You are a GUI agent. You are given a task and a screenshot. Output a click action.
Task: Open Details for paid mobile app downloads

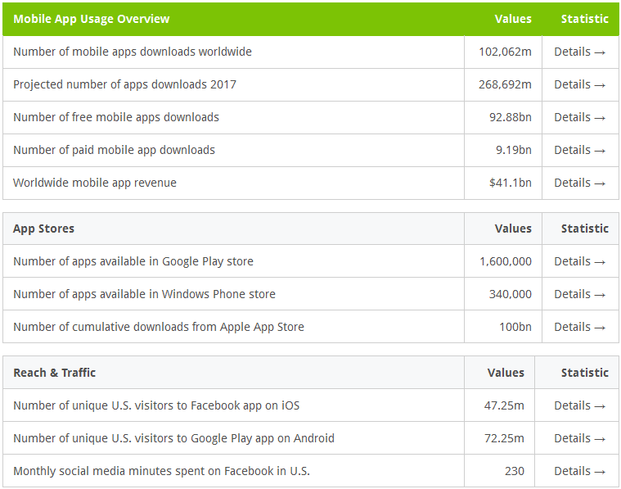pyautogui.click(x=579, y=151)
